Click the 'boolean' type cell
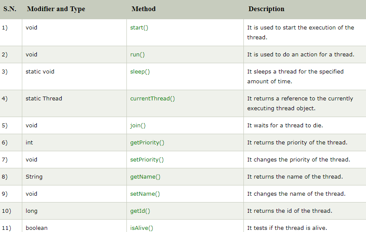The height and width of the screenshot is (232, 366). tap(37, 228)
